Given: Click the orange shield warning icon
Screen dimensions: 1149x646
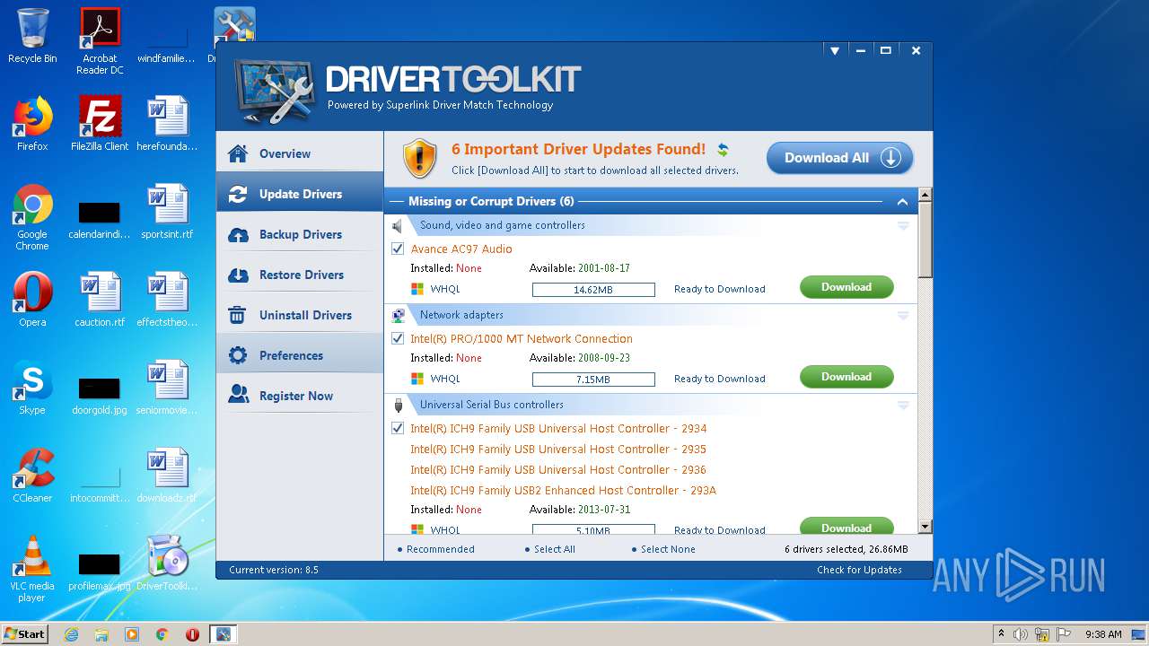Looking at the screenshot, I should coord(419,159).
